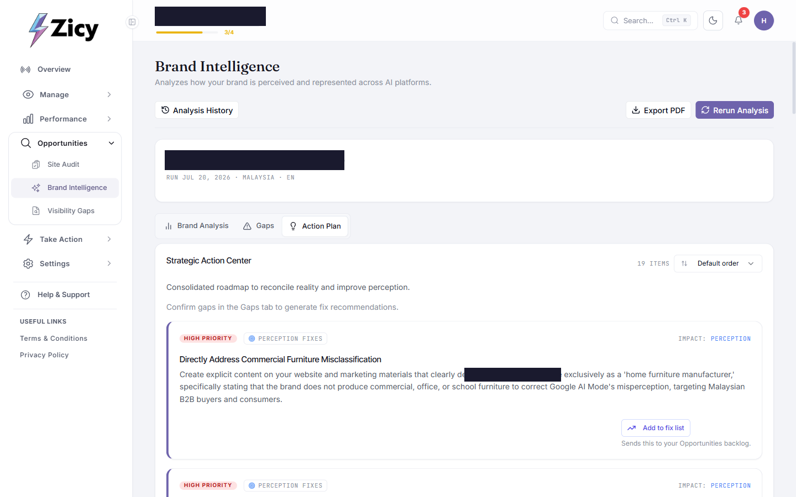
Task: Click the Gaps tab warning icon
Action: 247,226
